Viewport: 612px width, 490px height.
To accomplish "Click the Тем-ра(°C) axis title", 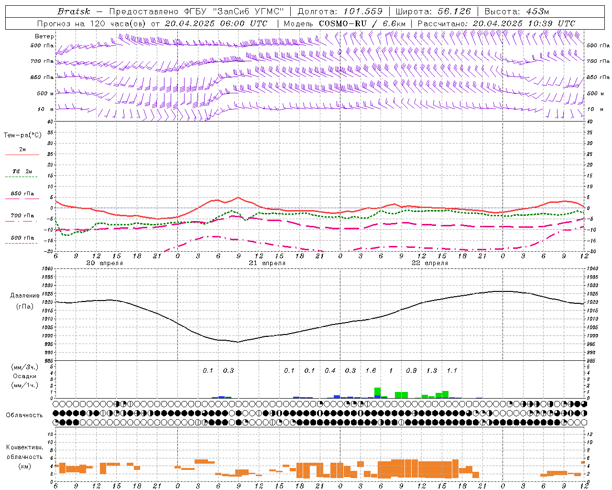I will tap(22, 135).
